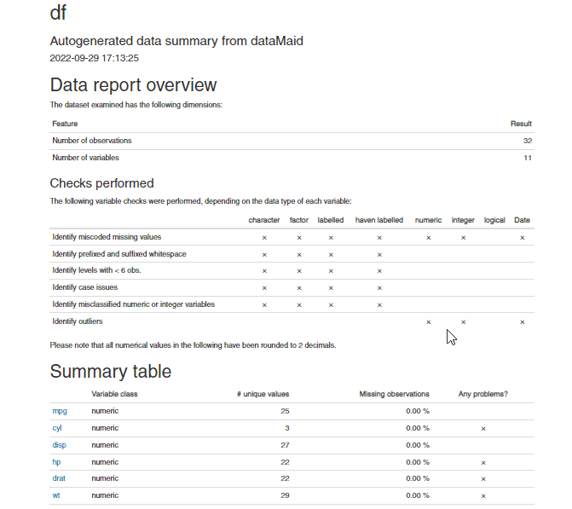Open the cyl variable link
572x509 pixels.
[57, 428]
